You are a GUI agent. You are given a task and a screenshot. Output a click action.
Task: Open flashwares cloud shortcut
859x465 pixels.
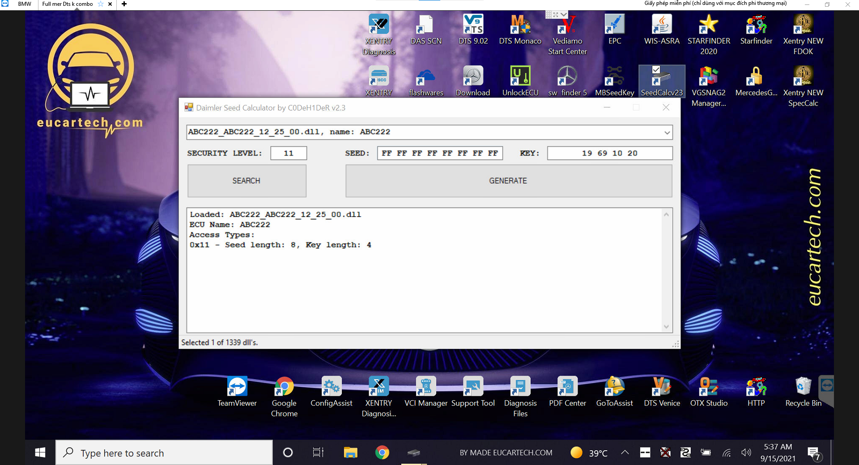426,81
